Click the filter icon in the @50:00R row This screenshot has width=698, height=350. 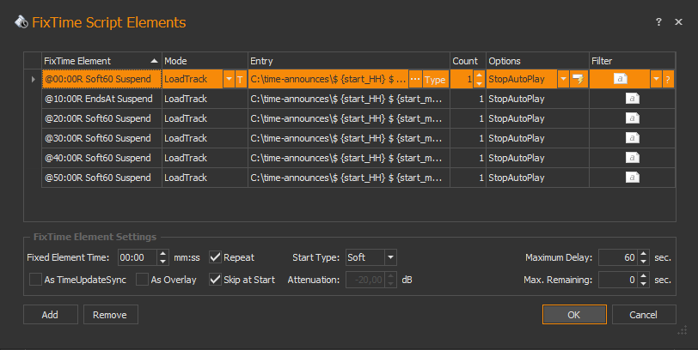pyautogui.click(x=632, y=178)
